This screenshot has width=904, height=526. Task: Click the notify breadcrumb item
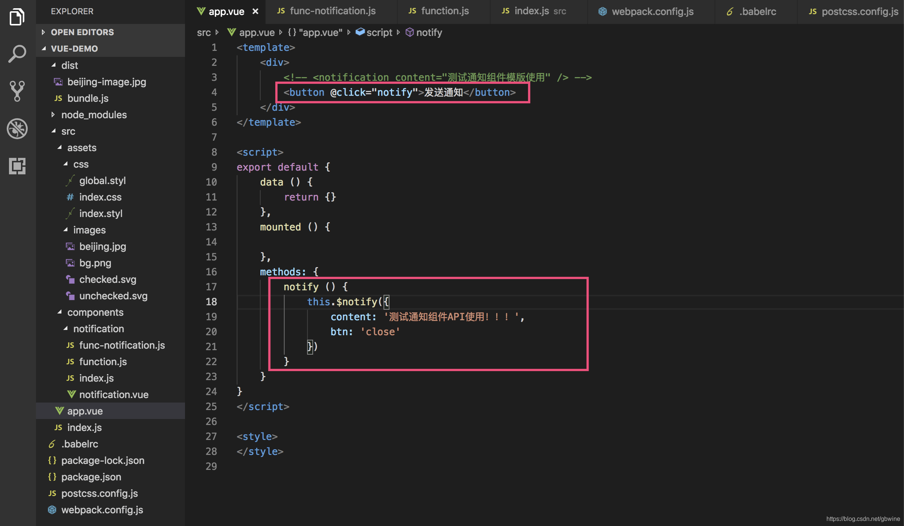(428, 33)
